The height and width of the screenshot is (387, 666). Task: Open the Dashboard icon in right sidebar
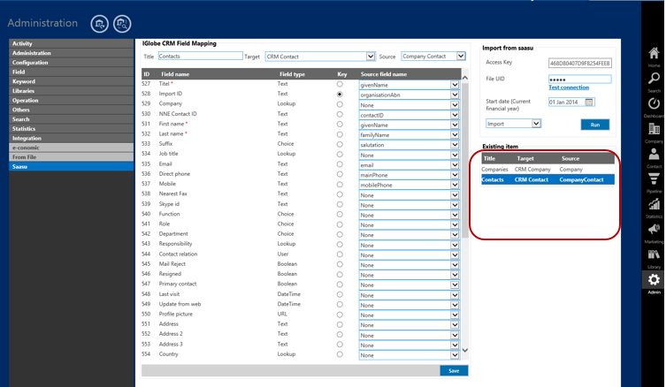coord(654,103)
